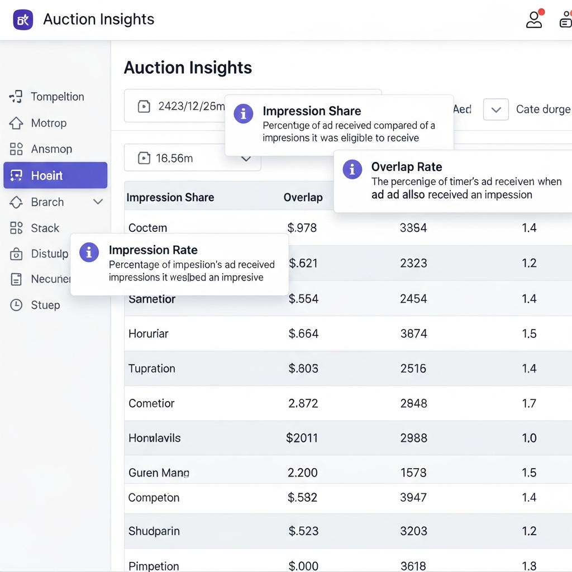The image size is (572, 572).
Task: Select the Horuriar table row
Action: [148, 333]
